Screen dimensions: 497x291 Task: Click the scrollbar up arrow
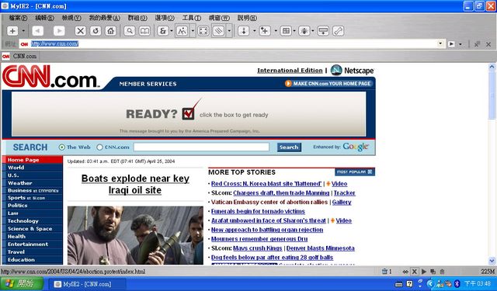(492, 67)
